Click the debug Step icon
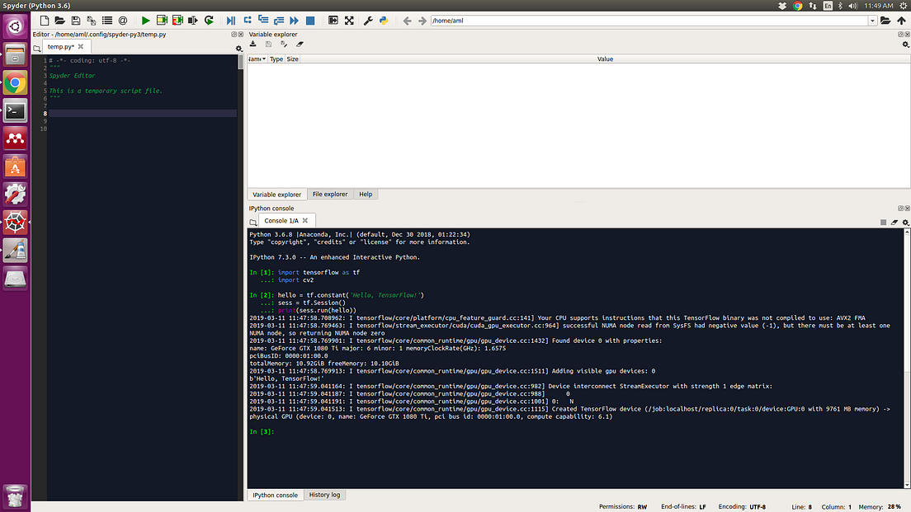This screenshot has height=512, width=911. pyautogui.click(x=248, y=21)
